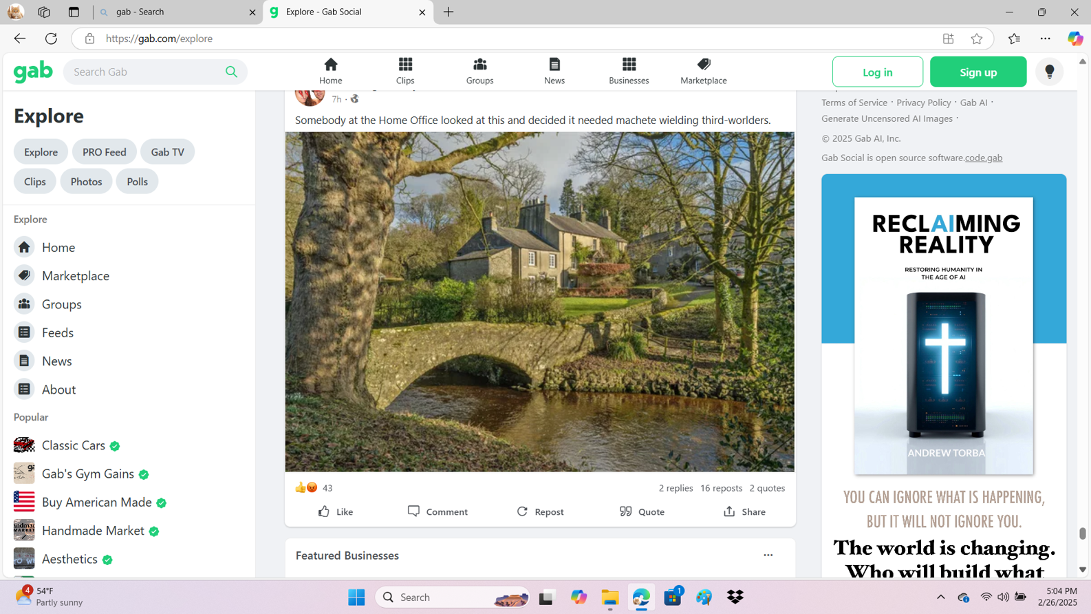This screenshot has height=614, width=1091.
Task: Share the post
Action: click(744, 511)
